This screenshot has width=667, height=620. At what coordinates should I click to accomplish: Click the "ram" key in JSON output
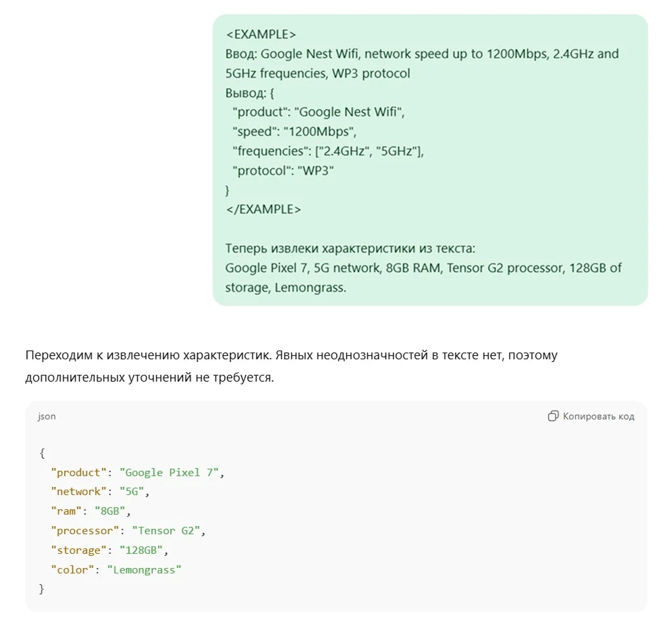(66, 511)
